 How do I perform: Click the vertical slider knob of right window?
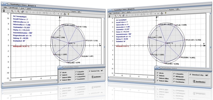tap(210, 47)
